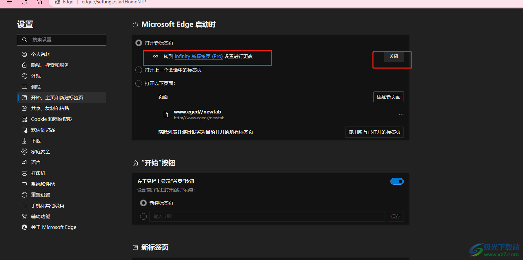The height and width of the screenshot is (260, 523).
Task: Click the 家庭安全 family icon
Action: tap(24, 152)
